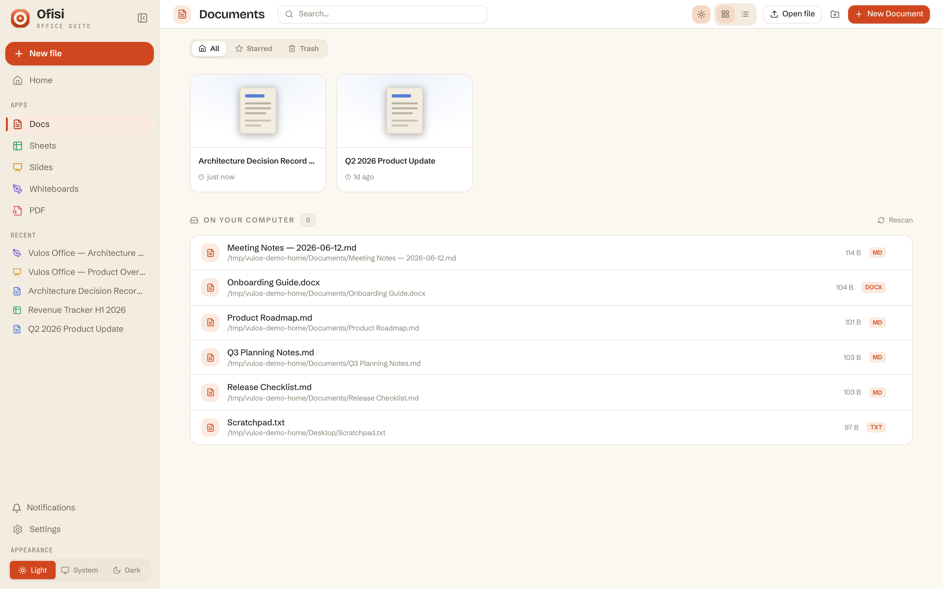Click the just now timestamp
This screenshot has width=943, height=589.
[x=221, y=177]
